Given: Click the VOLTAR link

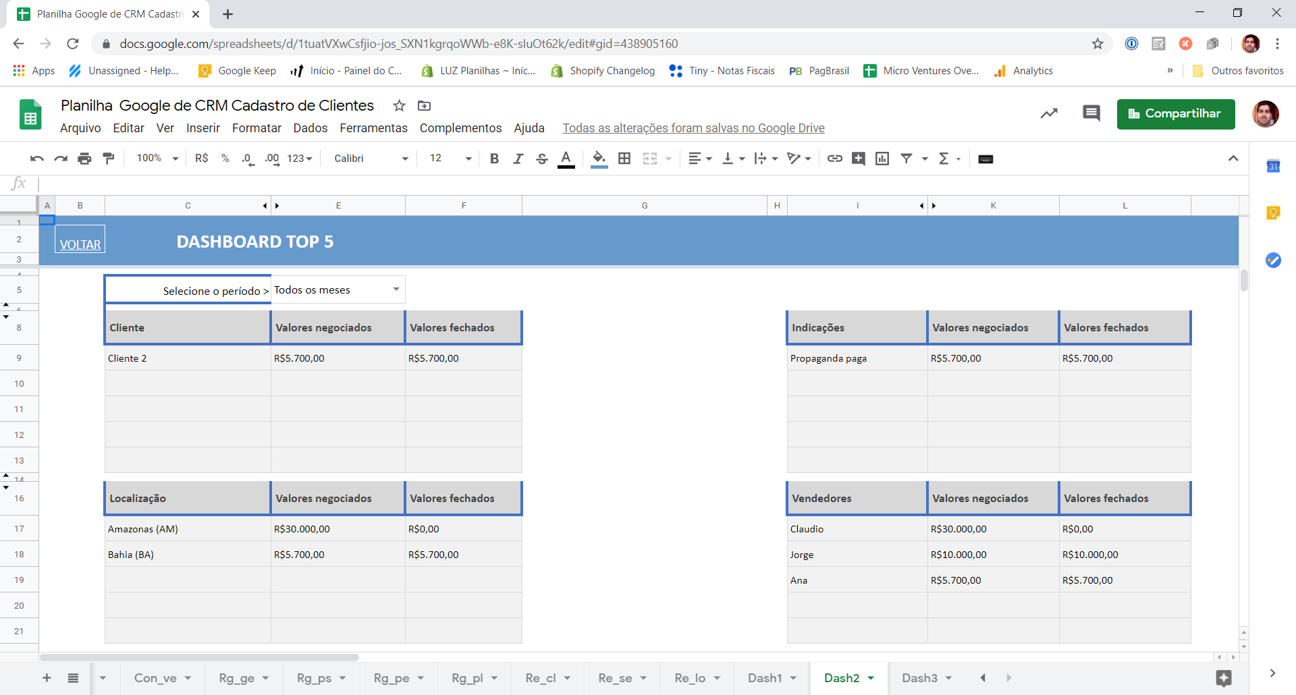Looking at the screenshot, I should (x=80, y=244).
